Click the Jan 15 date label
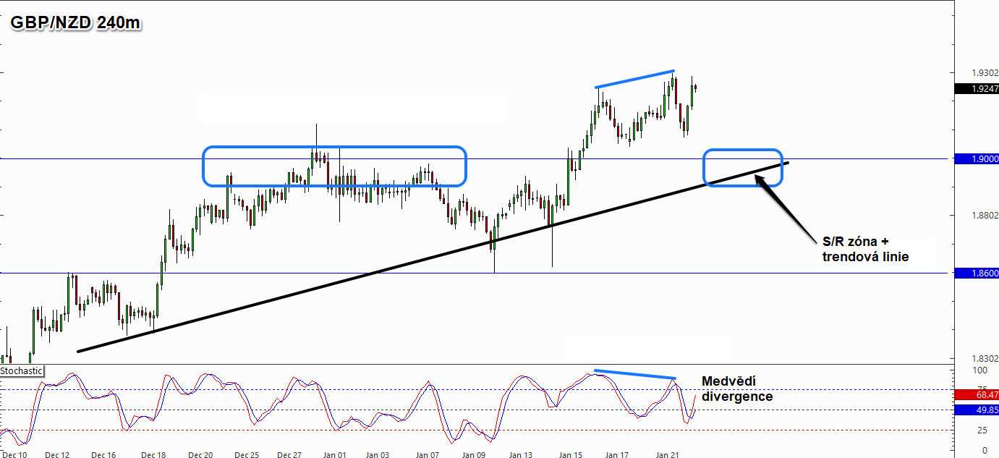The image size is (999, 458). (x=569, y=455)
